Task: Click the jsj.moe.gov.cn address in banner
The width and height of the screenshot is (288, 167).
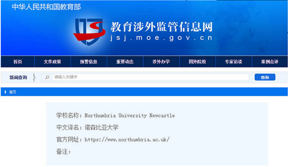Action: tap(162, 38)
